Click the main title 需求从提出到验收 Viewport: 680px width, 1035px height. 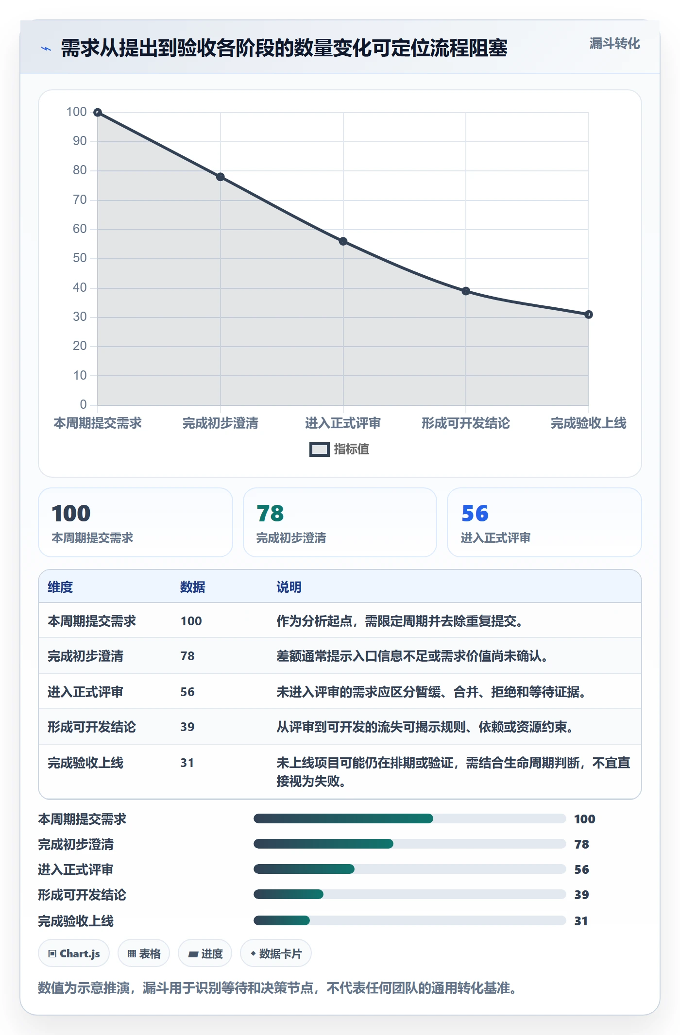[x=284, y=49]
